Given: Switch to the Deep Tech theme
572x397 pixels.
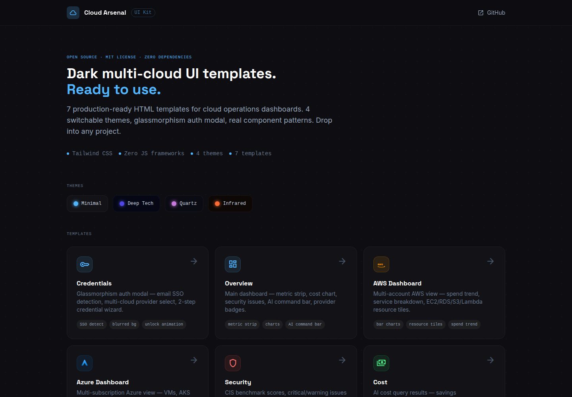Looking at the screenshot, I should tap(136, 204).
